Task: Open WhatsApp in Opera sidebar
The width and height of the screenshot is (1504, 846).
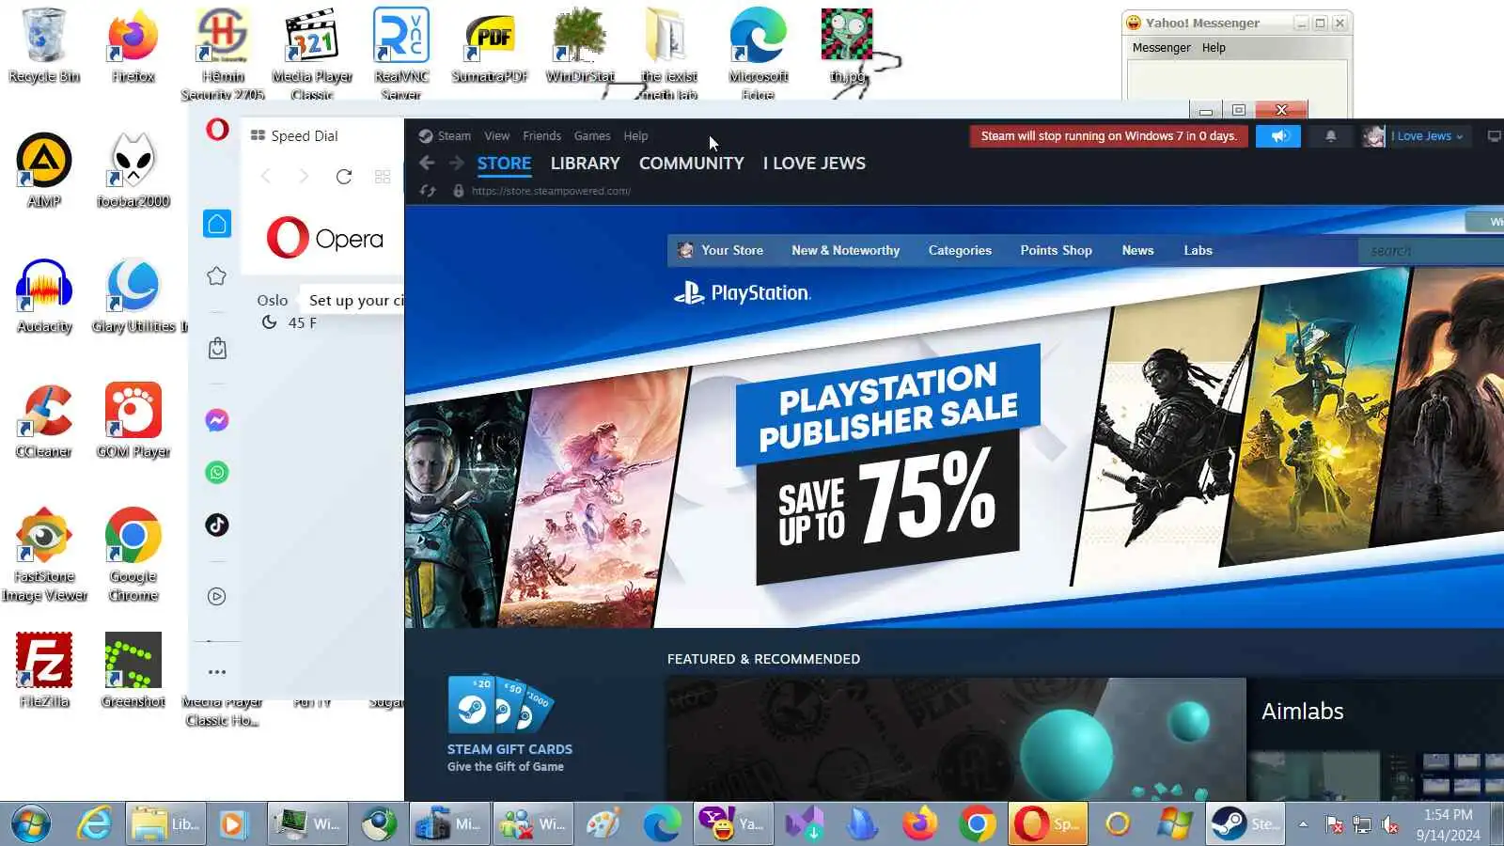Action: [217, 473]
